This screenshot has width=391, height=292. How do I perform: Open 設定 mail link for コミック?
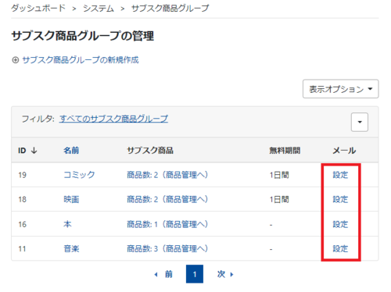tap(340, 175)
